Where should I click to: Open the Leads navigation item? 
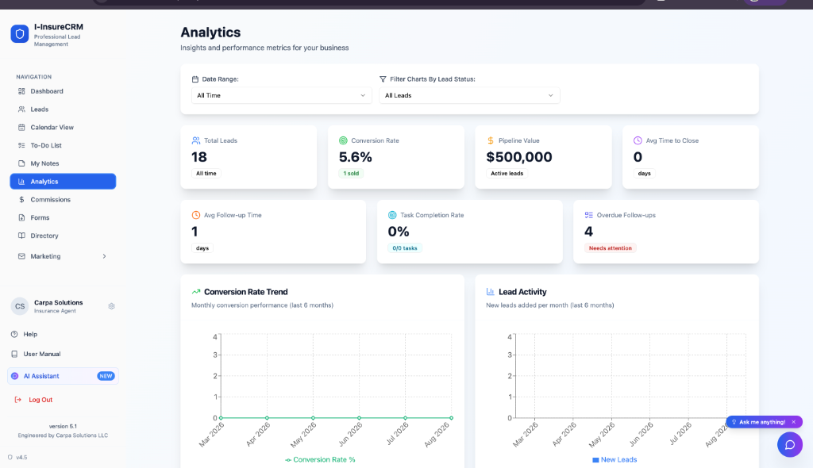coord(63,109)
